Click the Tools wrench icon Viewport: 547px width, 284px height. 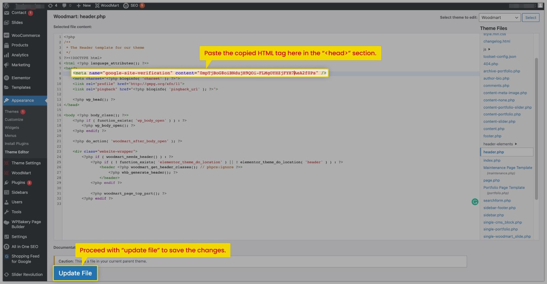[6, 212]
